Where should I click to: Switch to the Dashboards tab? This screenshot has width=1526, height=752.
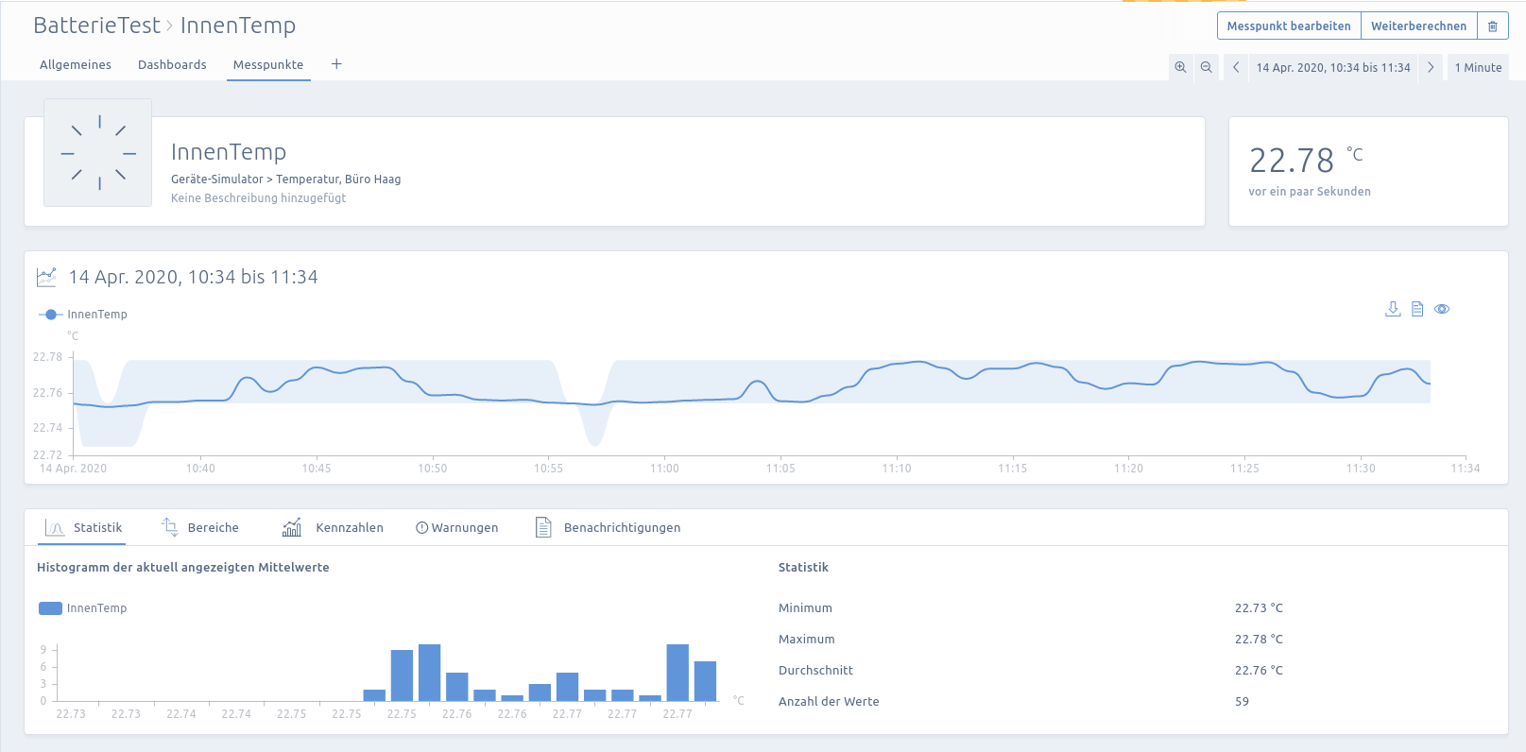click(172, 65)
